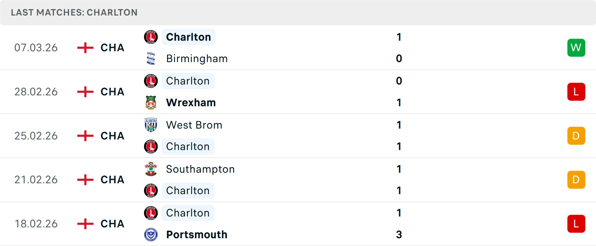596x246 pixels.
Task: Click the West Brom Albion crest
Action: click(151, 125)
